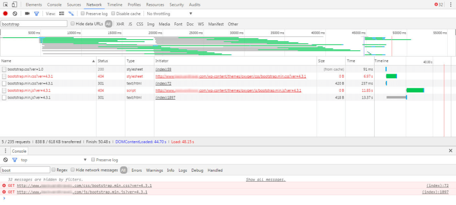Click the file icon for bootstrap.css?ver=1.0

click(x=4, y=70)
